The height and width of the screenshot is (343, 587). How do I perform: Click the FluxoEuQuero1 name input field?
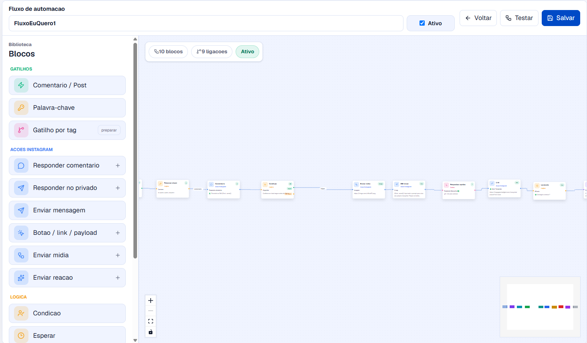[x=206, y=23]
